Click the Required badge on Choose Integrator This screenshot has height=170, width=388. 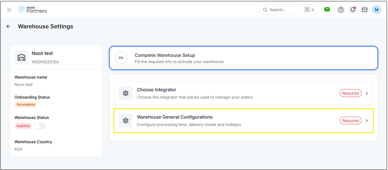(350, 93)
